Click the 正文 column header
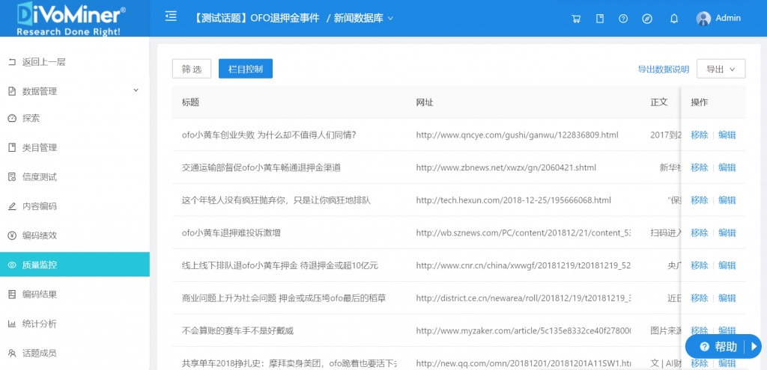The width and height of the screenshot is (767, 370). tap(659, 102)
